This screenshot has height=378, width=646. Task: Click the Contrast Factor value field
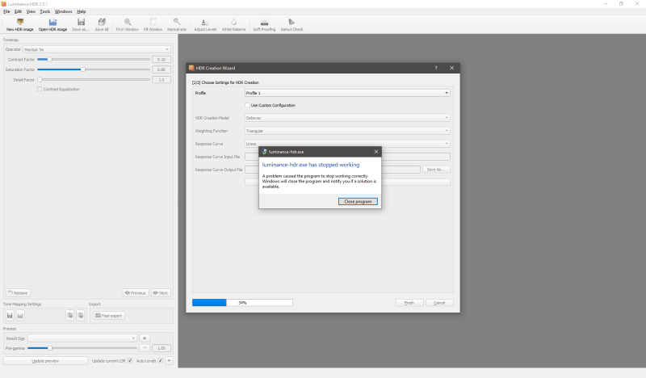pyautogui.click(x=161, y=59)
